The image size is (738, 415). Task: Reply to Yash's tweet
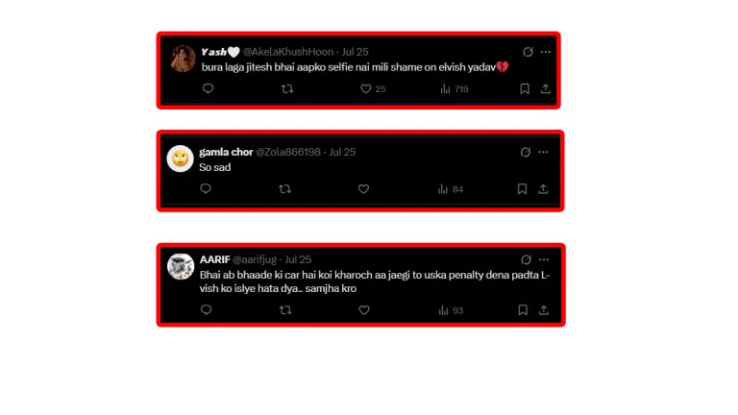208,88
